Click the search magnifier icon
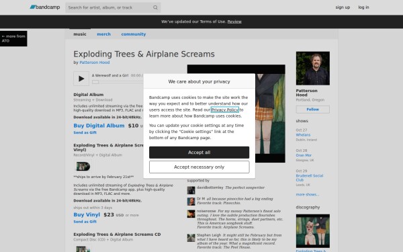403x252 pixels. pyautogui.click(x=155, y=7)
